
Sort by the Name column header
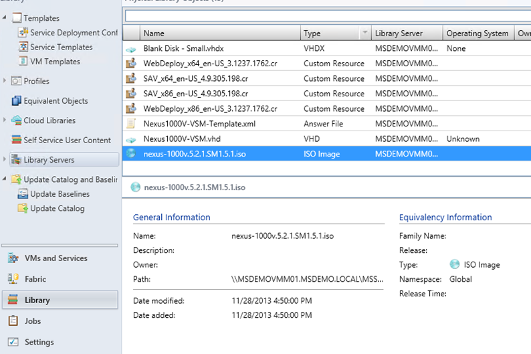pos(220,33)
